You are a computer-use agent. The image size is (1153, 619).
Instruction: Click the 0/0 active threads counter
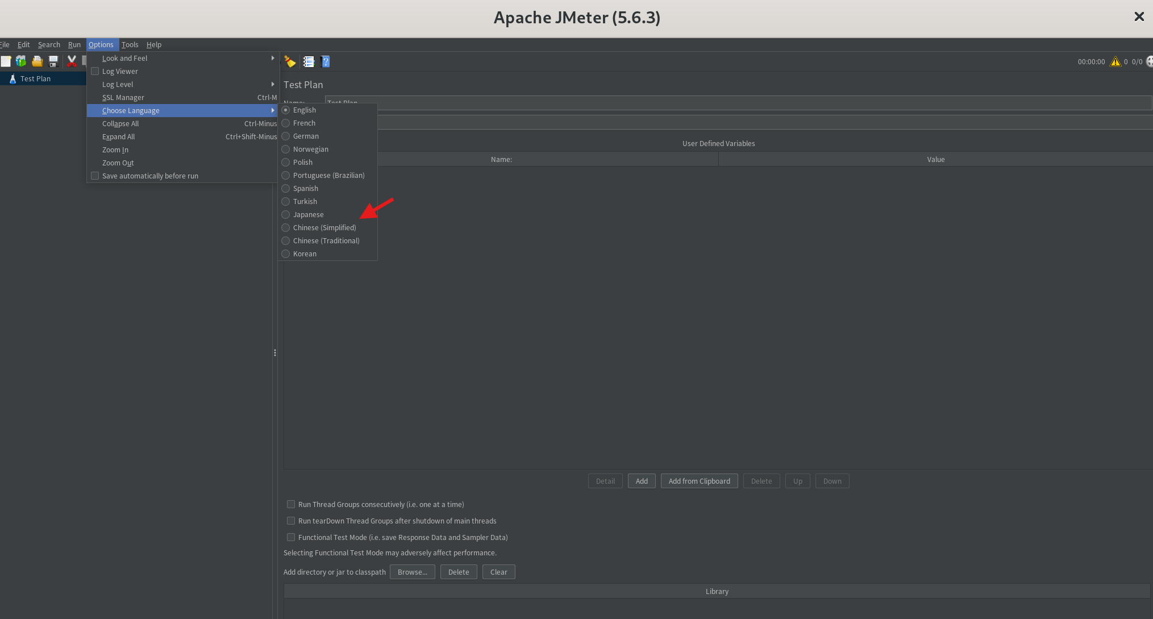(x=1137, y=62)
